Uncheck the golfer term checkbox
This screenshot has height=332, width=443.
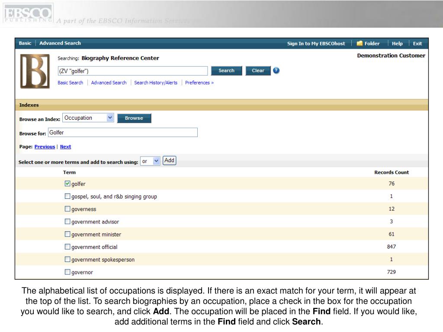(67, 183)
